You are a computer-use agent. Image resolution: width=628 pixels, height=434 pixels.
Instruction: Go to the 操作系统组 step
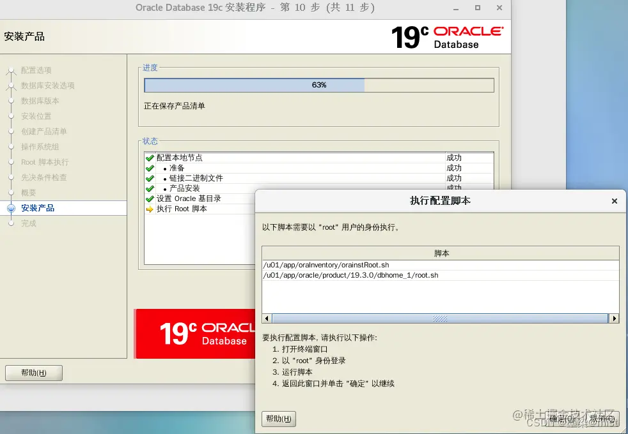pyautogui.click(x=40, y=147)
